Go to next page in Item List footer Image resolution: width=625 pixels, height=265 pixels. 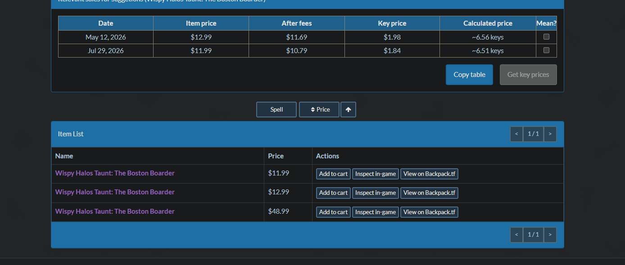pos(550,234)
